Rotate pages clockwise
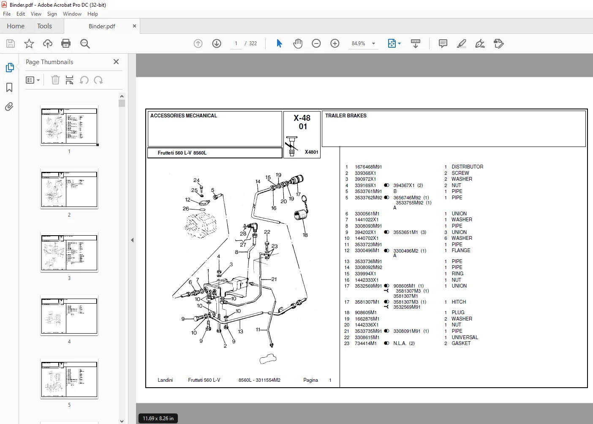593x424 pixels. click(98, 80)
